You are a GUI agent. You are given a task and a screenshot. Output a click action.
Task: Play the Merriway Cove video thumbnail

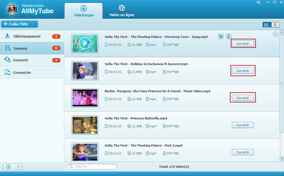pyautogui.click(x=85, y=43)
